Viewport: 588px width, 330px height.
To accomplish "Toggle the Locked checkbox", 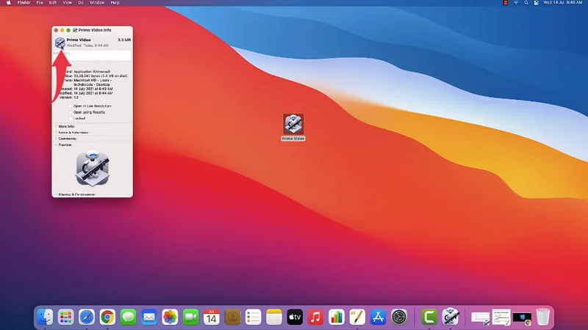I will 71,118.
